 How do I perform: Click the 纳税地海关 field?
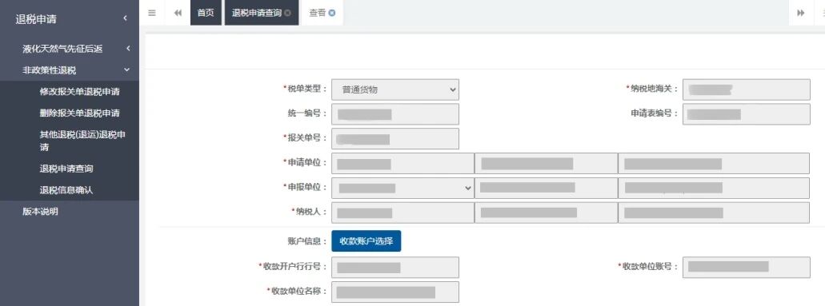pos(746,89)
